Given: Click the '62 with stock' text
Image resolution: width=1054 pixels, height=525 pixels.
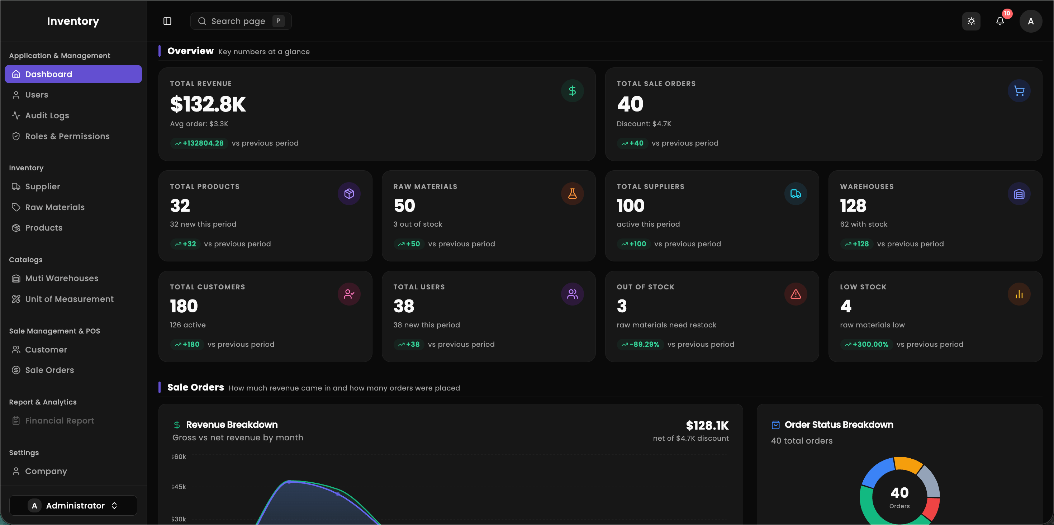Looking at the screenshot, I should 863,224.
